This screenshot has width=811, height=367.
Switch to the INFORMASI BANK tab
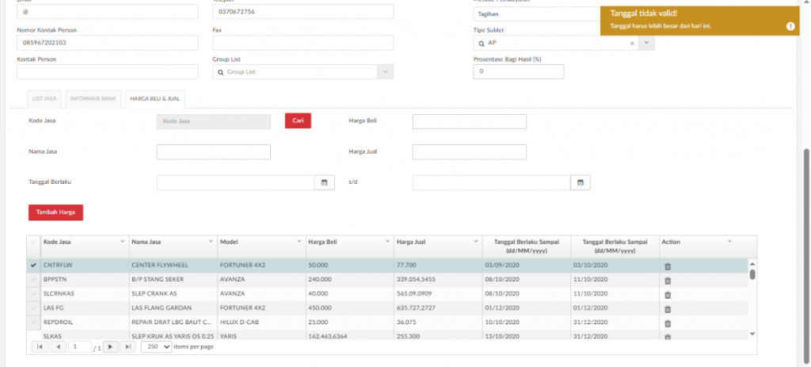(93, 99)
